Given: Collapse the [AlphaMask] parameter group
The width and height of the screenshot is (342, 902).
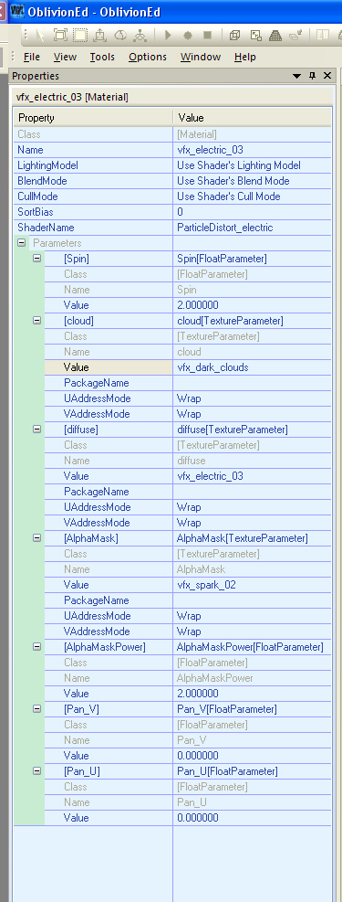Looking at the screenshot, I should point(36,538).
